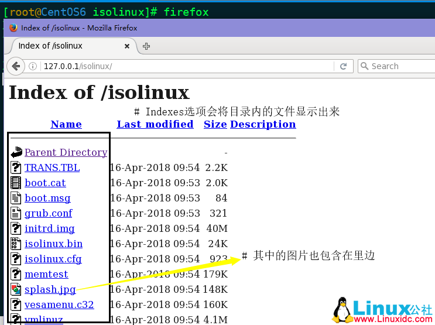The width and height of the screenshot is (435, 325).
Task: Click the unknown-file icon beside TRANS.TBL
Action: click(16, 167)
